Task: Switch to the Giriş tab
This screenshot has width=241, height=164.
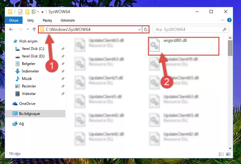Action: point(30,20)
